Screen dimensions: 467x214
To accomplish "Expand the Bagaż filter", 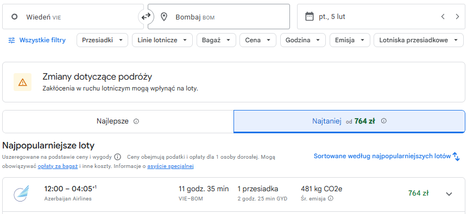I will 216,40.
